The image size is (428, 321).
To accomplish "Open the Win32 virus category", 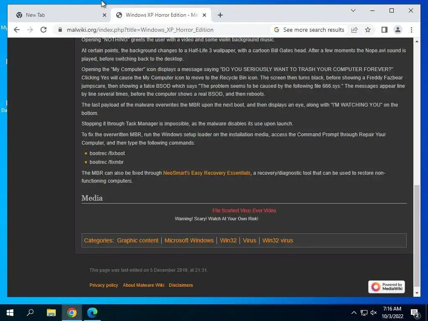I will click(x=278, y=240).
